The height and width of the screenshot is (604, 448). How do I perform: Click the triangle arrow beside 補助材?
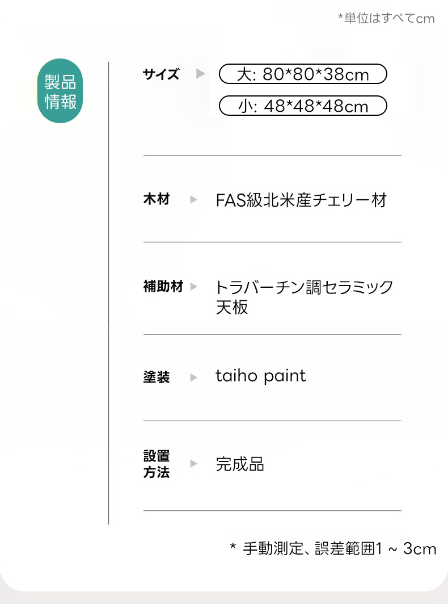click(194, 287)
